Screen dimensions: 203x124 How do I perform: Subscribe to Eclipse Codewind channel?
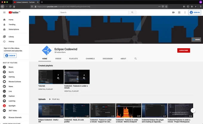coord(184,50)
